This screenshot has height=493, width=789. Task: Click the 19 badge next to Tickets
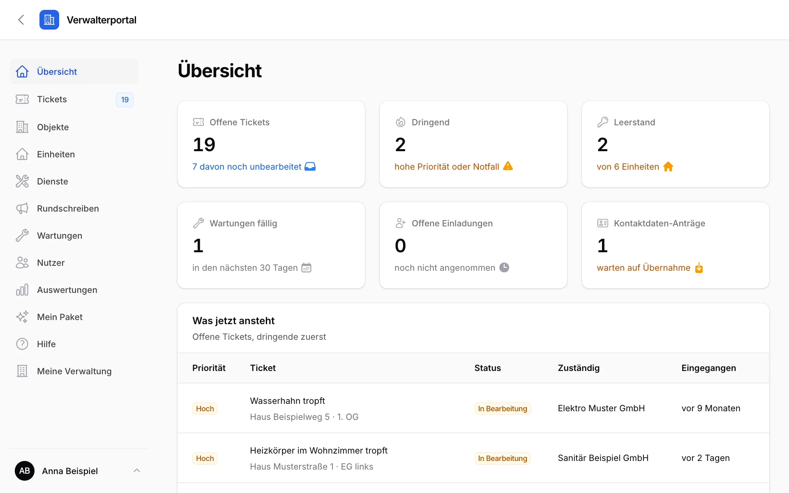(125, 99)
